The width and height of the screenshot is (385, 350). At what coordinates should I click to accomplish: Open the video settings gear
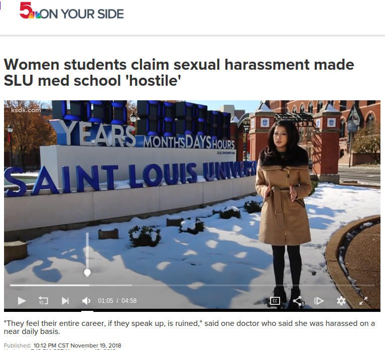tap(341, 300)
